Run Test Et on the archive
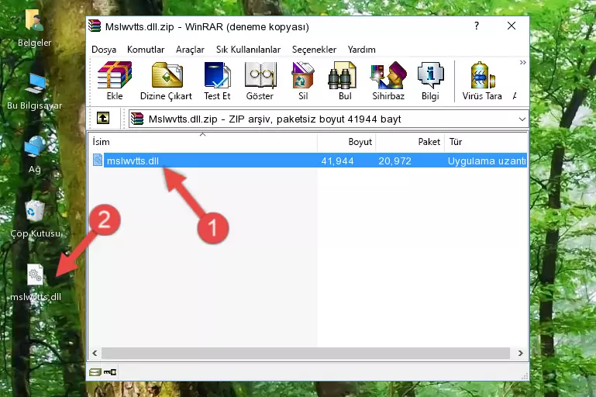Viewport: 596px width, 397px height. click(217, 81)
